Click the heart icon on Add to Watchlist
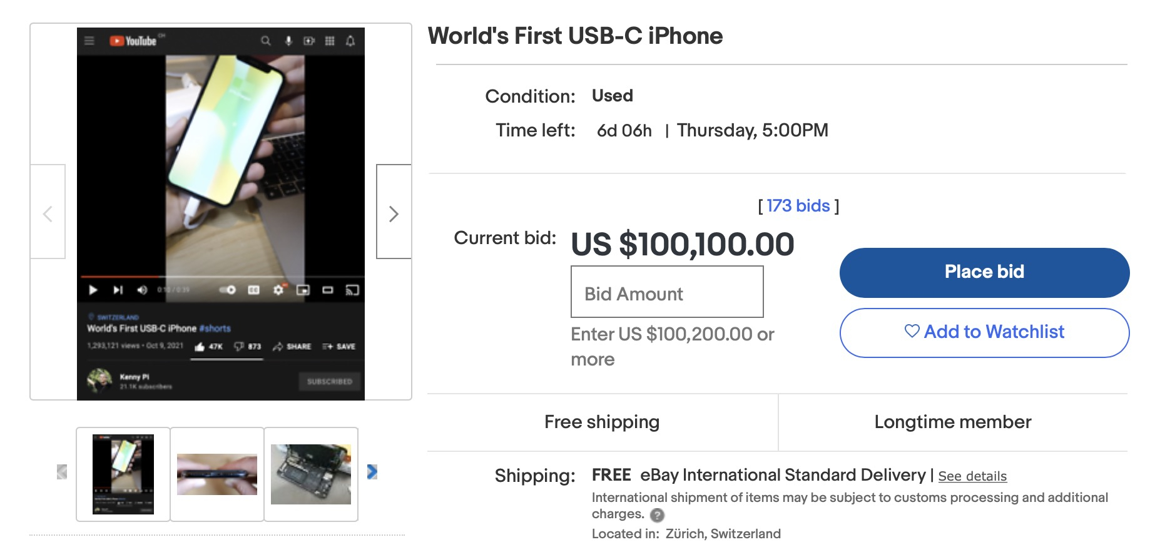The image size is (1150, 547). click(912, 331)
